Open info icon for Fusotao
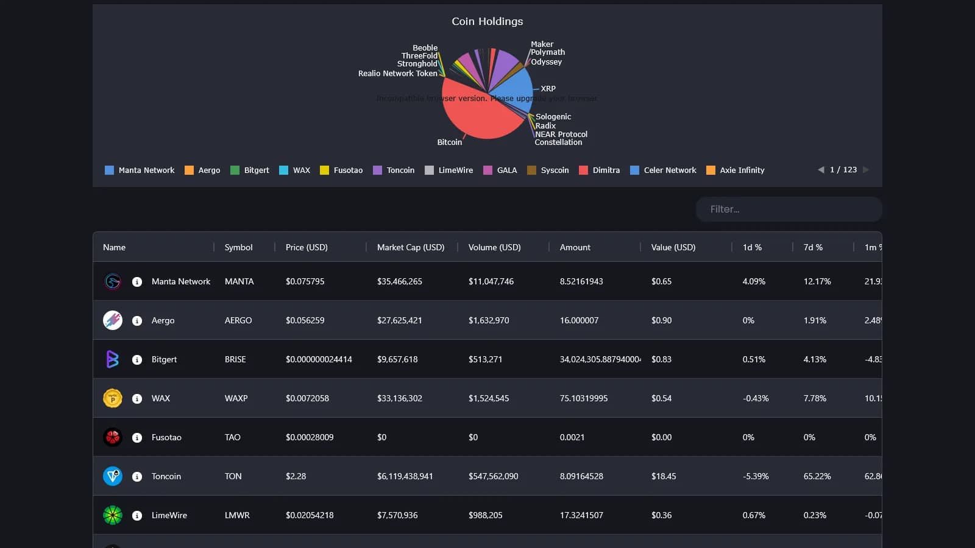 [137, 438]
